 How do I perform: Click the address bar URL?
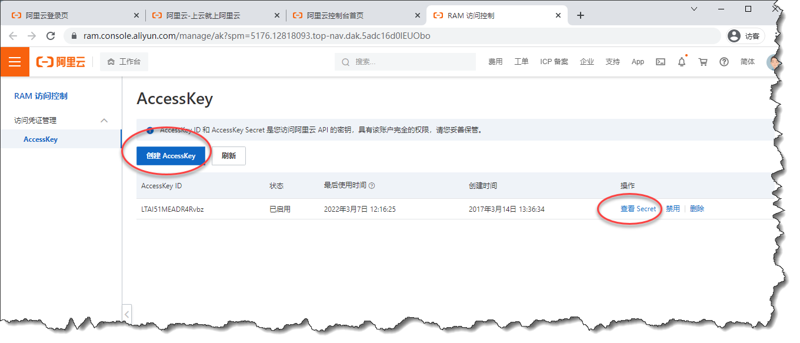tap(257, 36)
